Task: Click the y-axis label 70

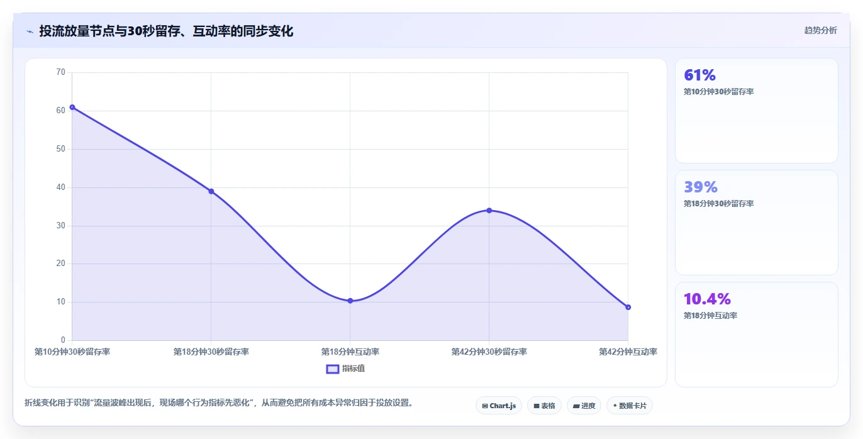Action: tap(61, 72)
